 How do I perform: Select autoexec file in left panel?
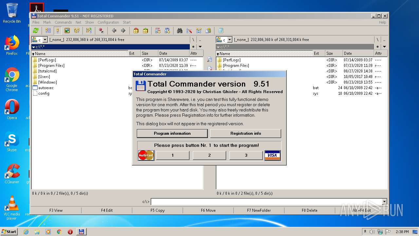[x=46, y=88]
